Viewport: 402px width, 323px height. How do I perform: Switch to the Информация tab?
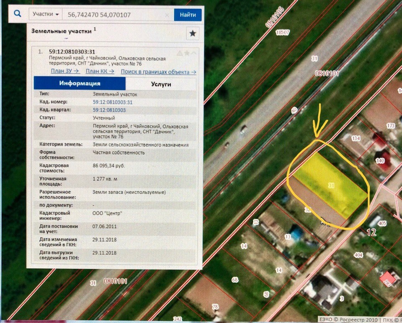click(80, 84)
